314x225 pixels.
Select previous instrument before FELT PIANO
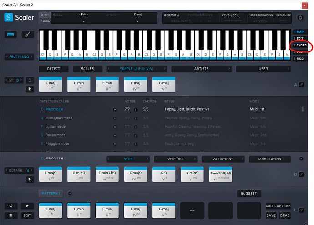(x=6, y=56)
